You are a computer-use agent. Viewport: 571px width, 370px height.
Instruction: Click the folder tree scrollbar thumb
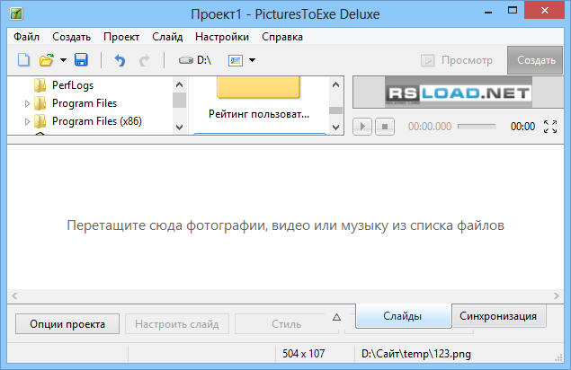[179, 101]
